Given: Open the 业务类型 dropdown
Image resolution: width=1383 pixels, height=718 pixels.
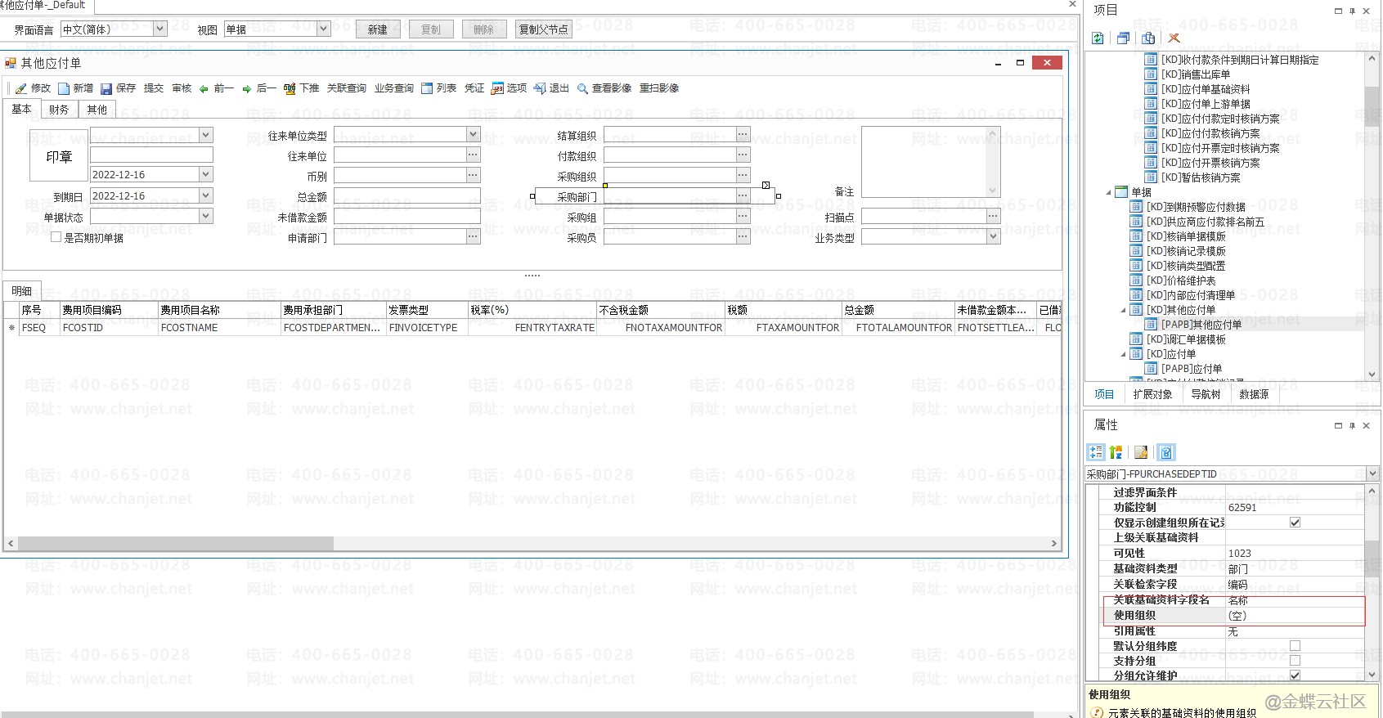Looking at the screenshot, I should [x=993, y=236].
